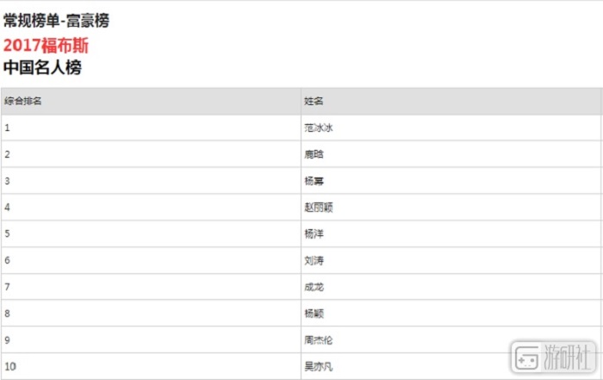Click the 姓名 column header

314,101
